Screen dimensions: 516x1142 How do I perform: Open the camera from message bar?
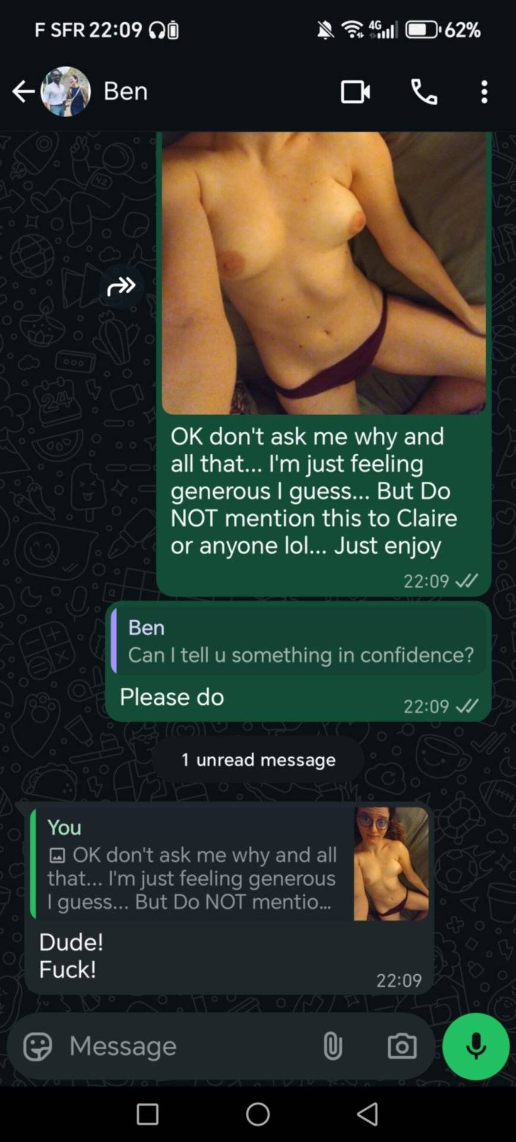tap(402, 1046)
